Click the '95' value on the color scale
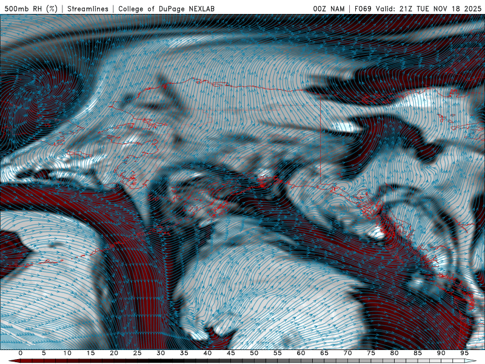485x364 pixels. click(x=464, y=353)
